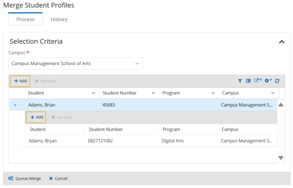The image size is (293, 188).
Task: Collapse the Adams, Brian row triangle
Action: tap(15, 105)
